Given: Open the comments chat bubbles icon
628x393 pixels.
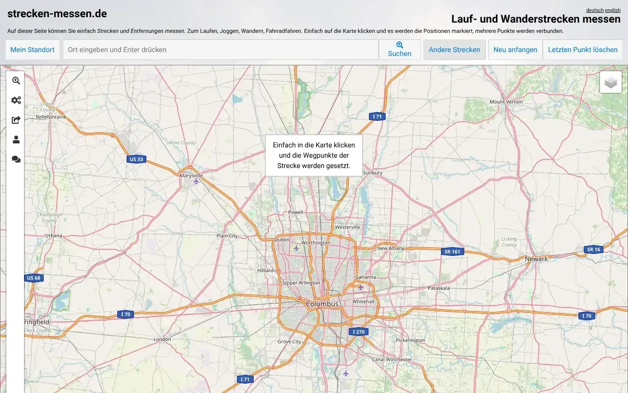Looking at the screenshot, I should pyautogui.click(x=16, y=159).
